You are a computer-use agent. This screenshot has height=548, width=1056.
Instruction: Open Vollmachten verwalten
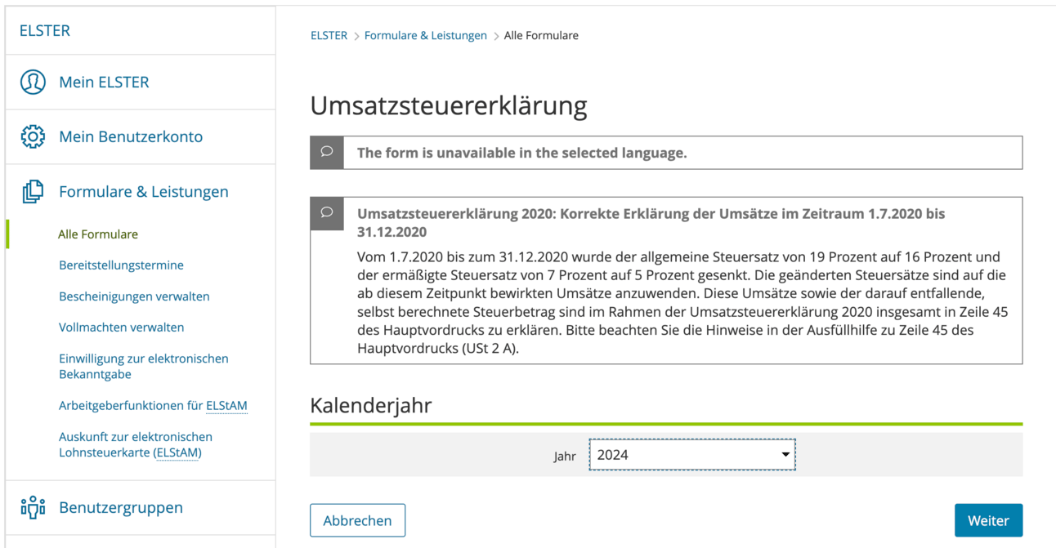[121, 327]
